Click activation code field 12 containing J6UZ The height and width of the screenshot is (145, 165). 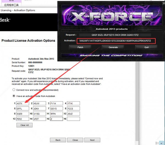point(73,114)
